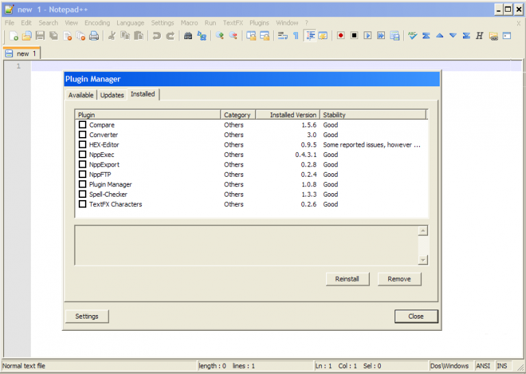Click description box scrollbar down arrow
This screenshot has width=526, height=374.
coord(423,260)
